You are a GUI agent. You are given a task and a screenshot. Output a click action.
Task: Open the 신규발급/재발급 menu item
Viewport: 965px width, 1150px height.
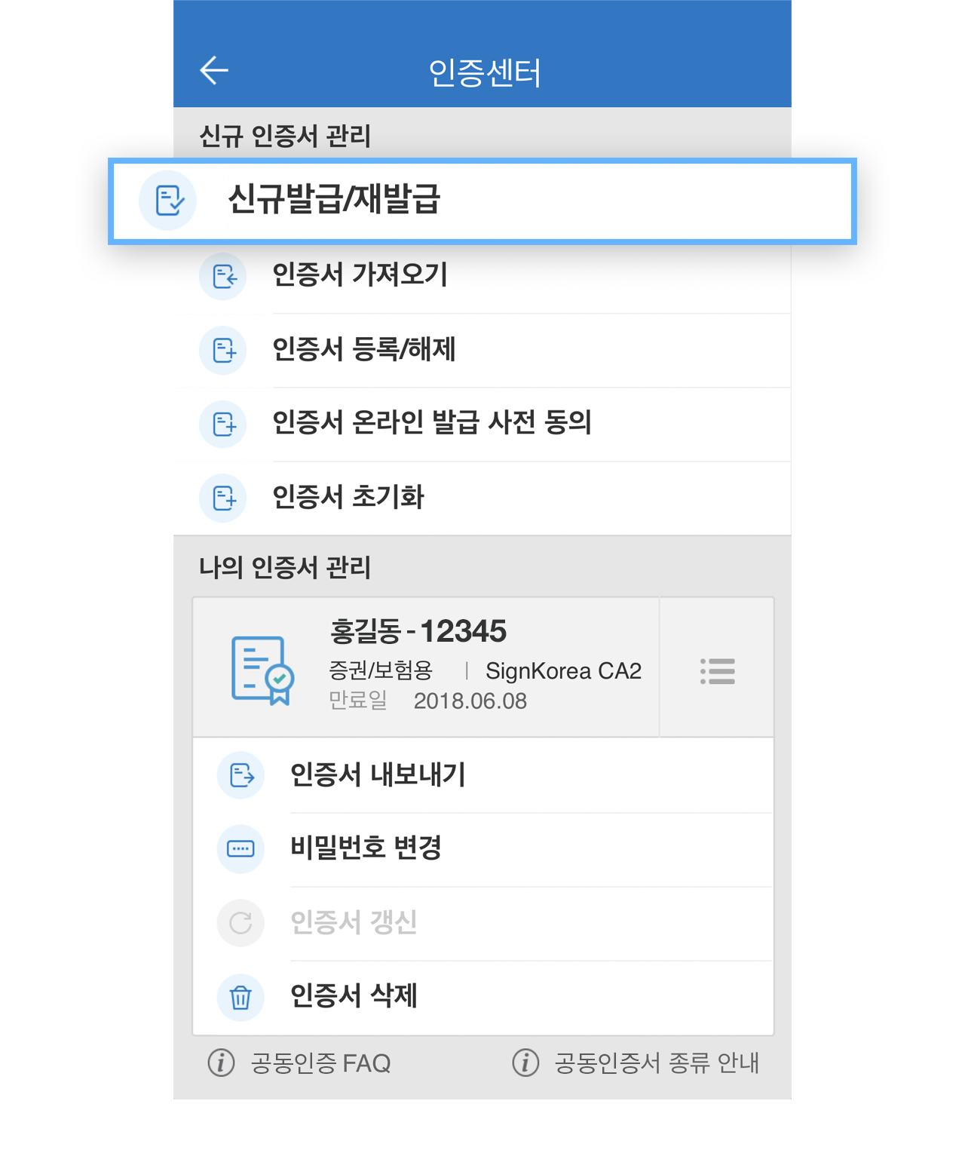[482, 201]
